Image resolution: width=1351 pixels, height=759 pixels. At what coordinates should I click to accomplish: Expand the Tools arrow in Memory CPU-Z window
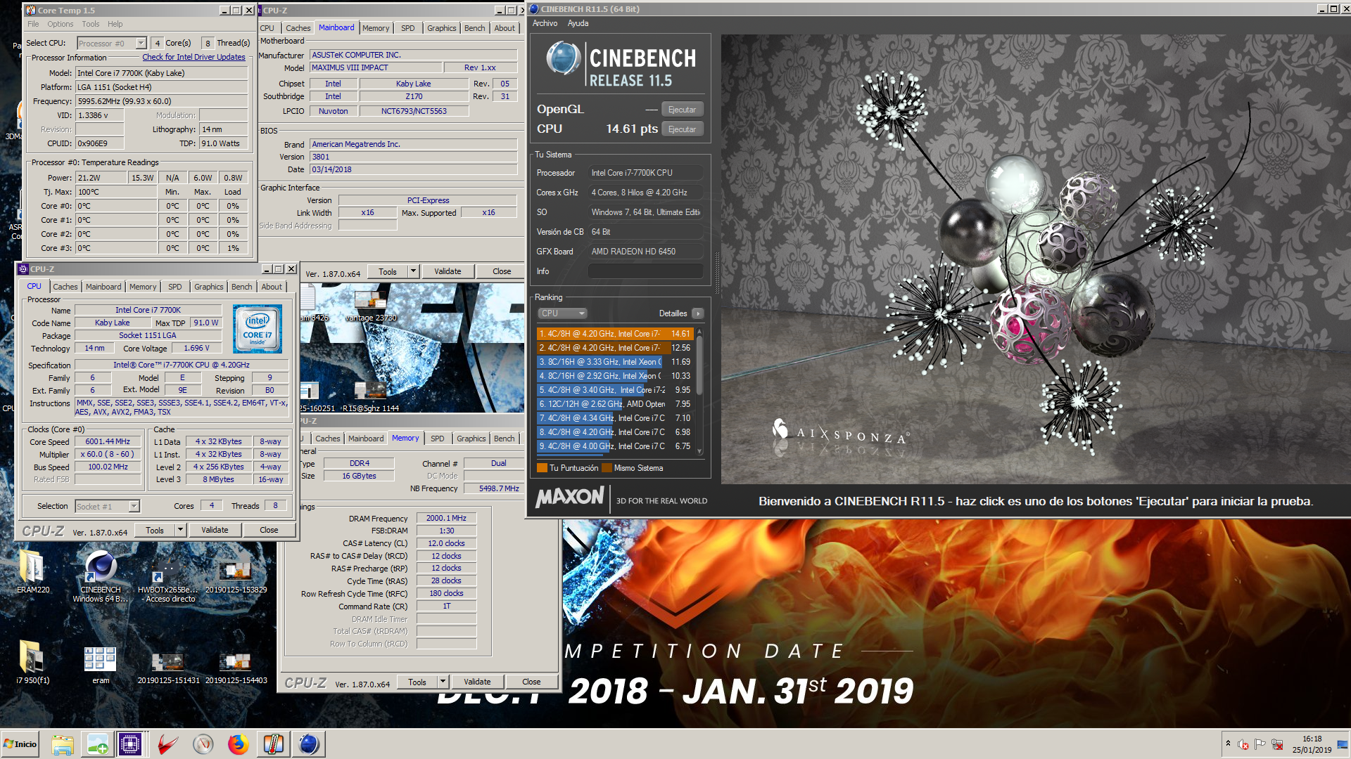(x=443, y=682)
